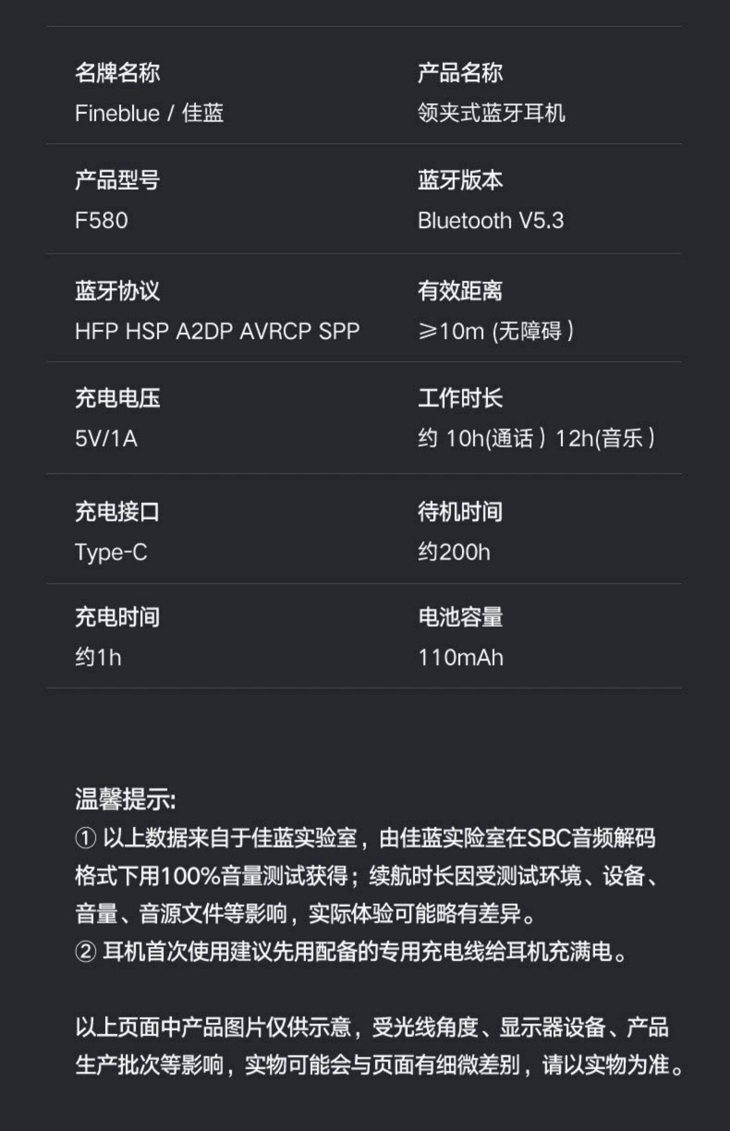Click the HFP HSP A2DP AVRCP SPP text
The height and width of the screenshot is (1131, 730).
[x=217, y=331]
